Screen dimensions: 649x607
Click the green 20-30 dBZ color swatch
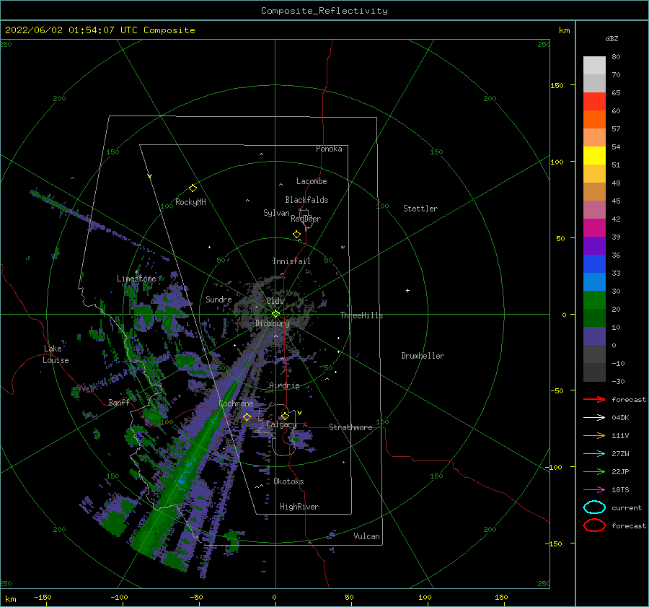pyautogui.click(x=594, y=300)
